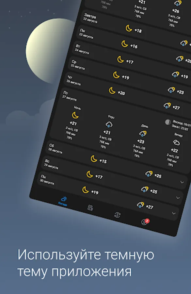The image size is (191, 294).
Task: Select the Завтра 22 августа row label
Action: coord(91,18)
